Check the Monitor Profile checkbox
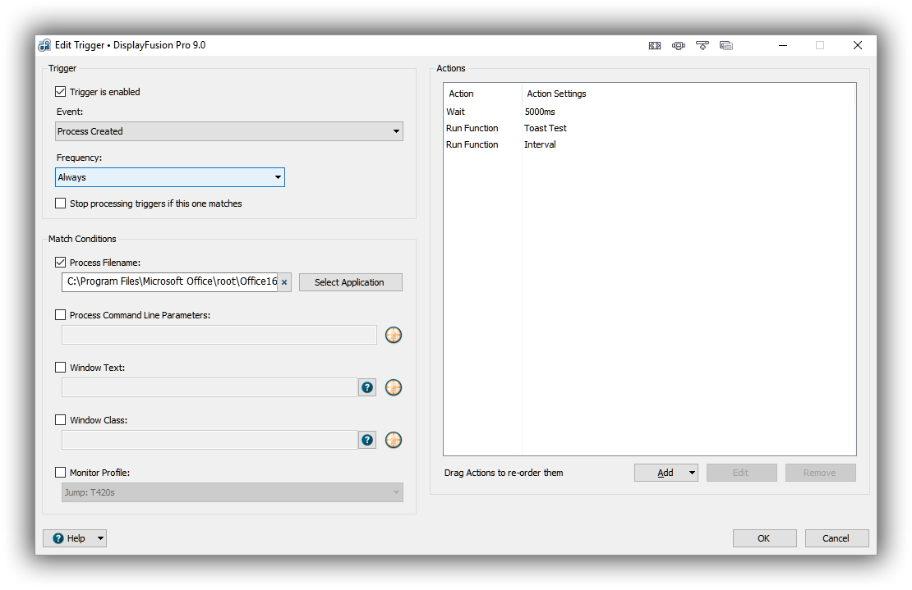 [x=61, y=473]
